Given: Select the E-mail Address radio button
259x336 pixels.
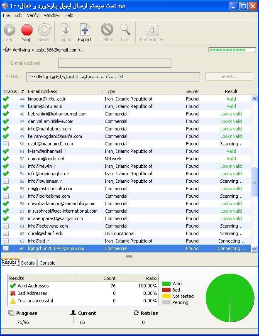Looking at the screenshot, I should coord(7,63).
